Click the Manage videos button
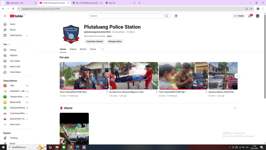Screen dimensions: 266x150 point(115,41)
